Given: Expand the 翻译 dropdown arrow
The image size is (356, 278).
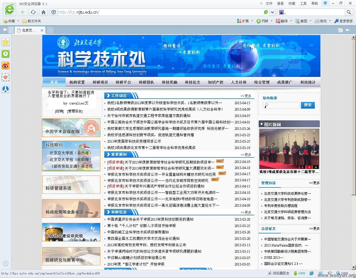Looking at the screenshot, I should point(291,21).
